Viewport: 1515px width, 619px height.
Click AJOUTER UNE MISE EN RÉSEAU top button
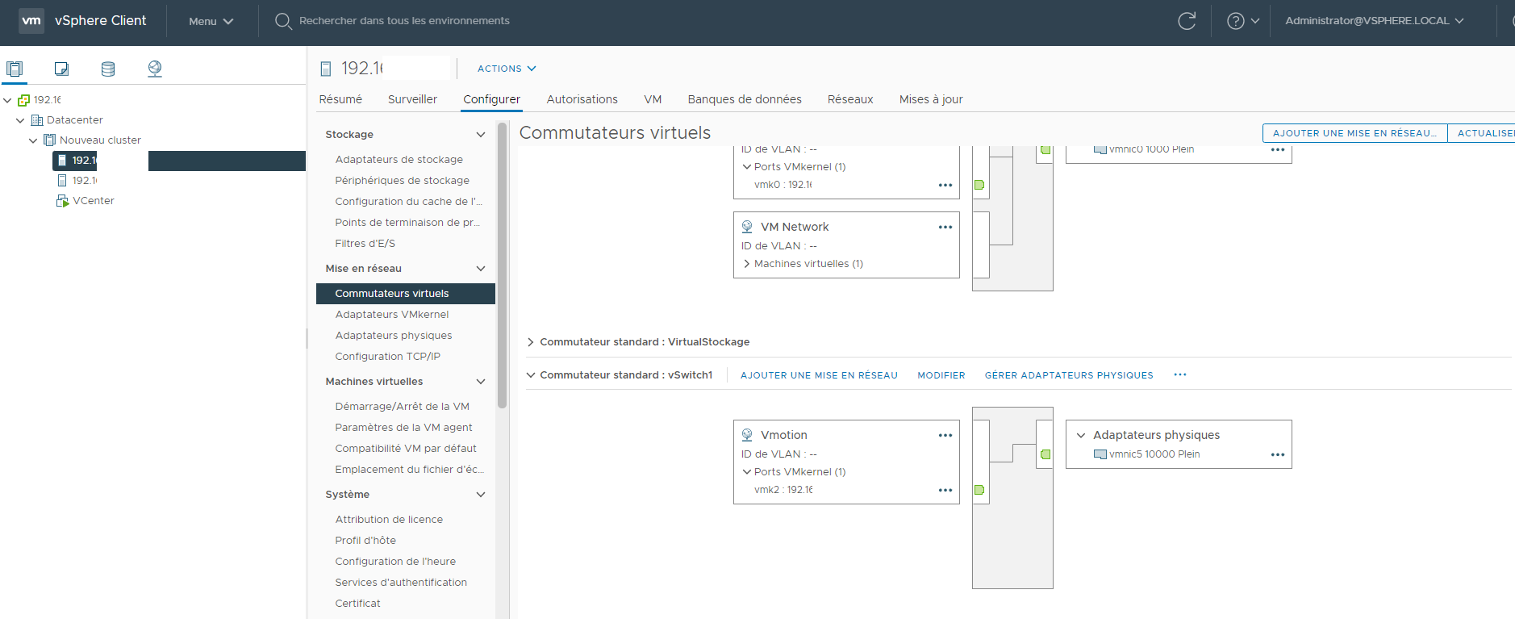pos(1355,133)
